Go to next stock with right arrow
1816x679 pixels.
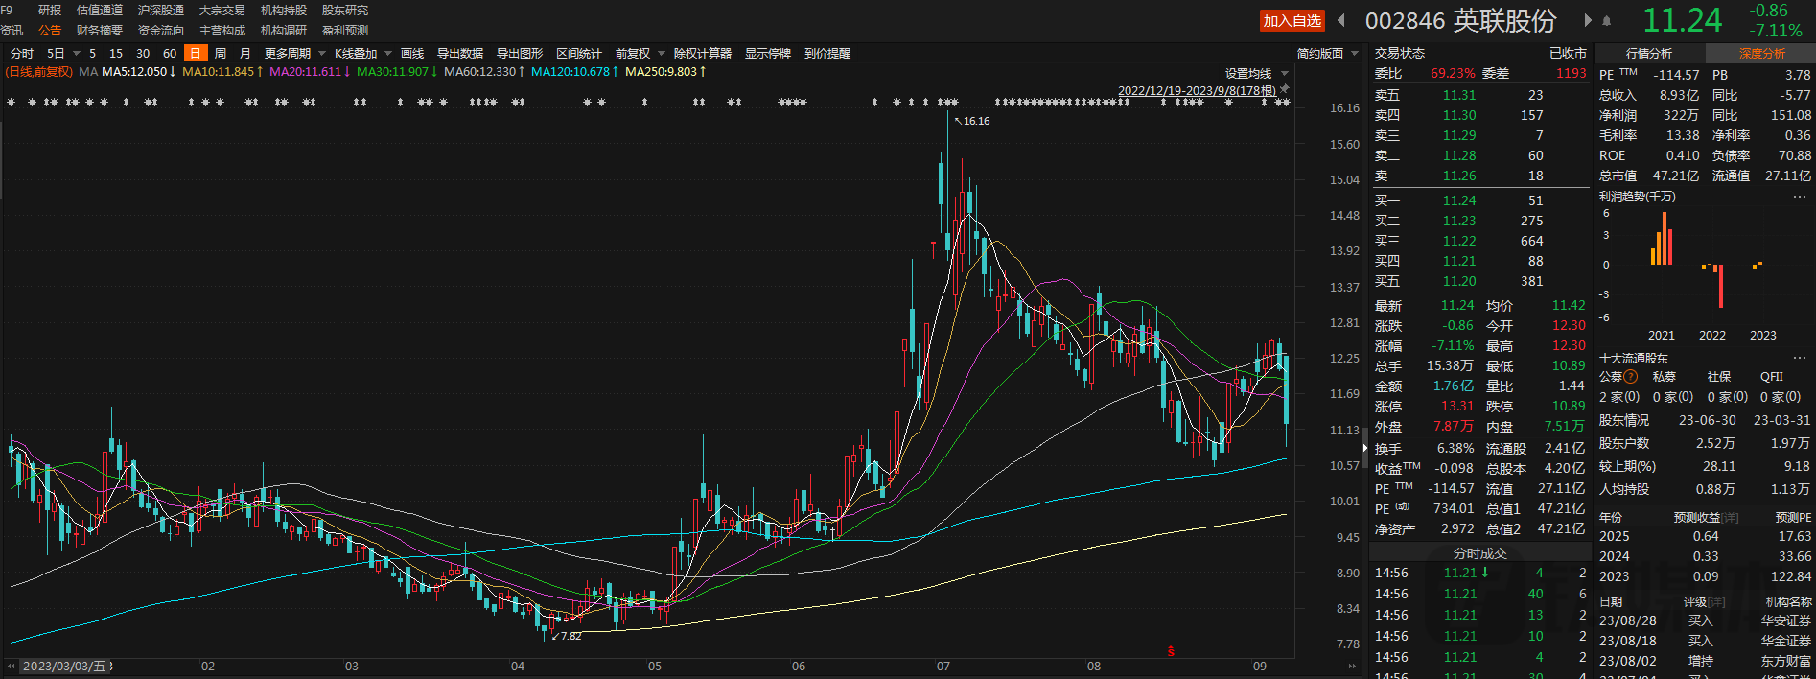1588,20
